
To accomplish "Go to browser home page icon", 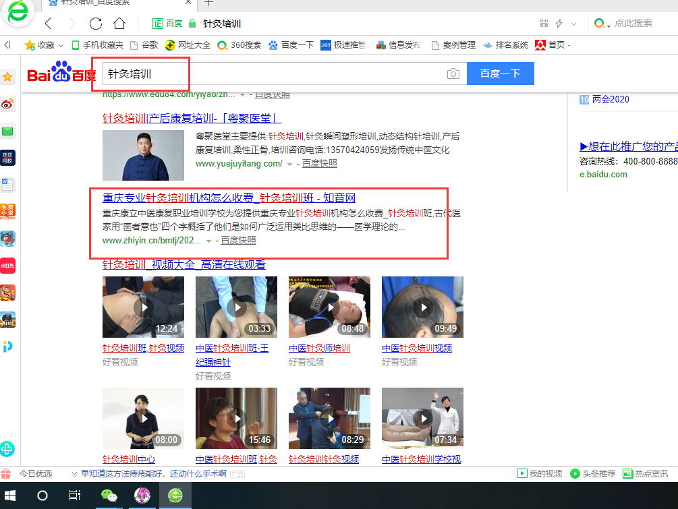I will [119, 24].
